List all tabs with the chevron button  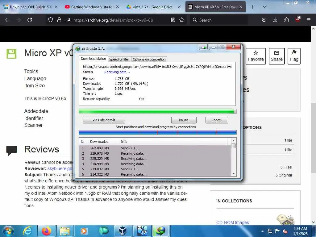(x=265, y=7)
